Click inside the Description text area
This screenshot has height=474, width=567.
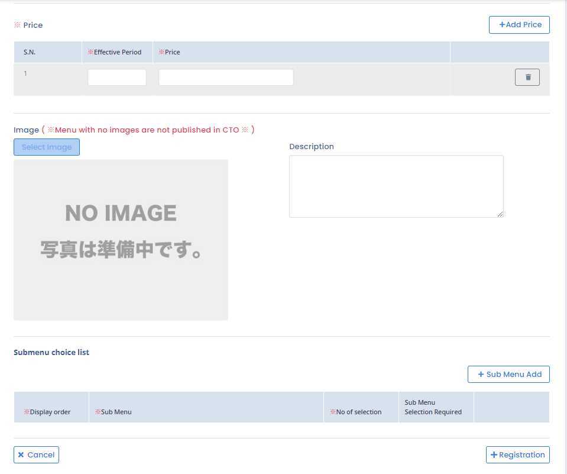click(396, 186)
